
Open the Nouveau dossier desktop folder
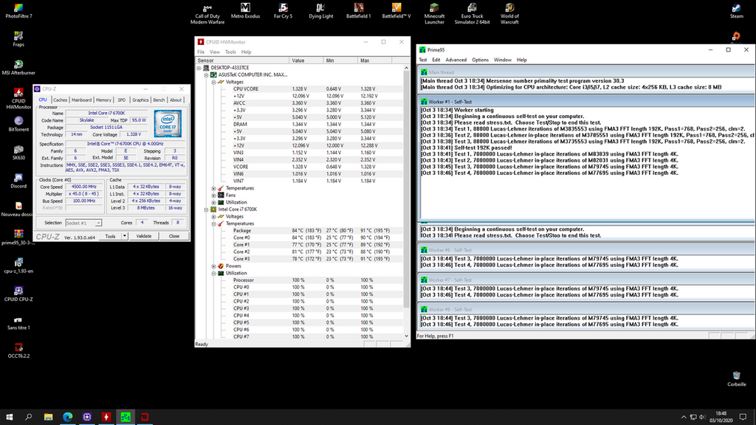[18, 210]
